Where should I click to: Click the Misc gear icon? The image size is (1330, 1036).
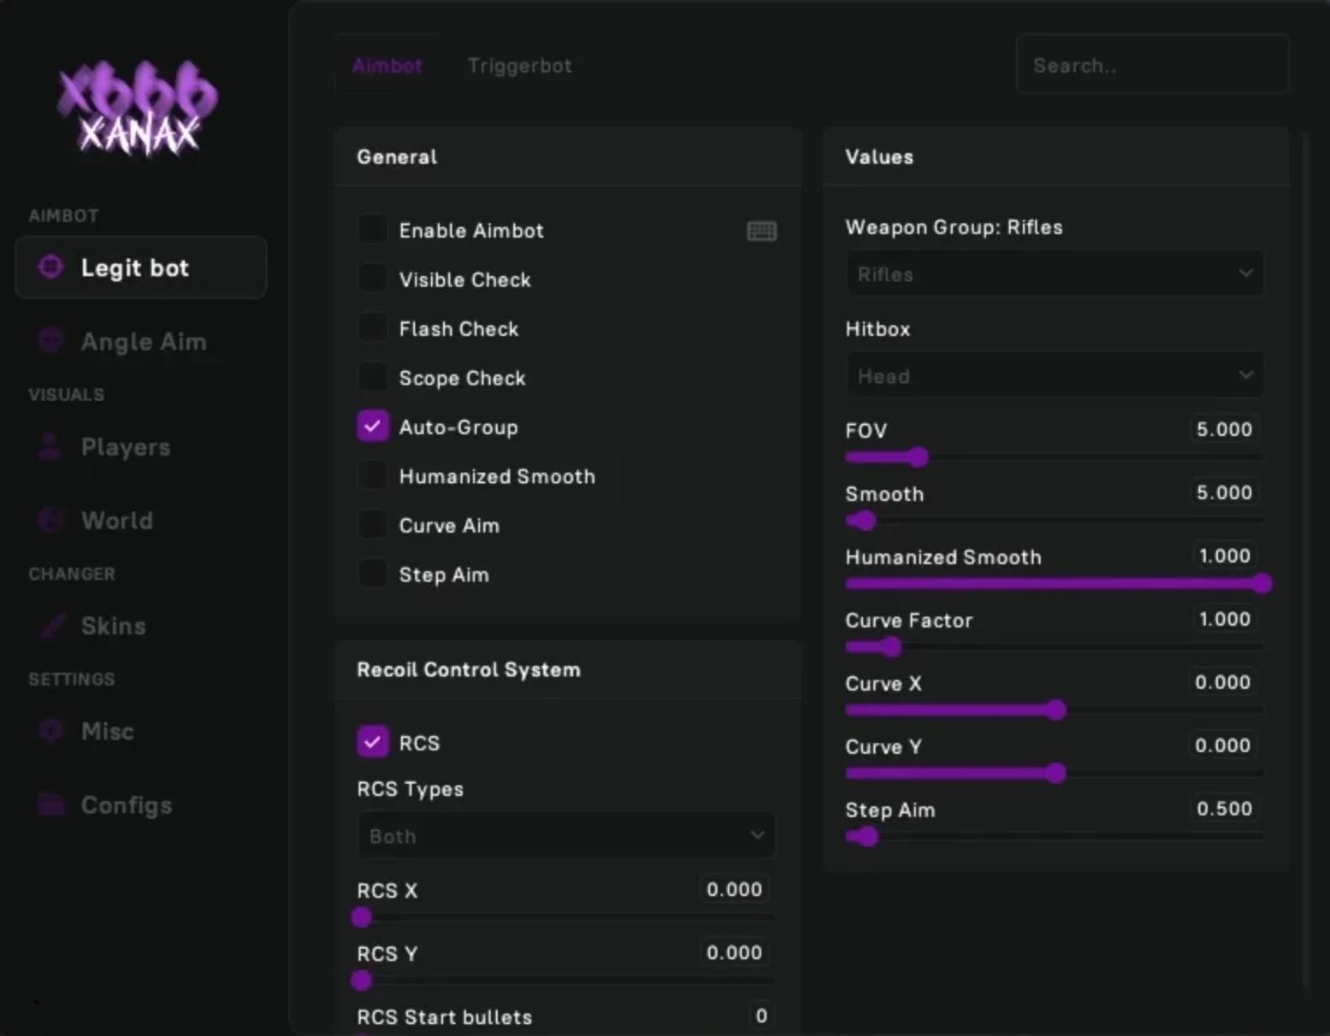tap(51, 731)
